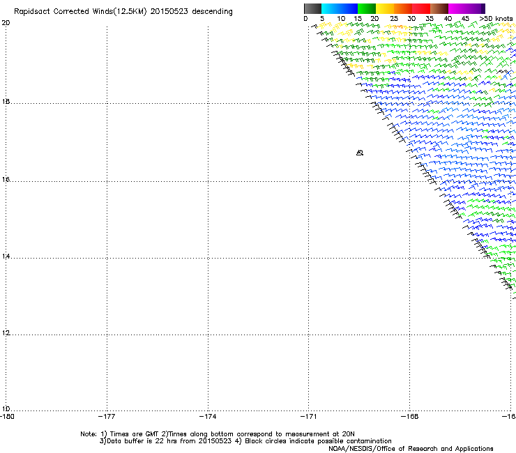Click the 'Times are GMT' note line
Image resolution: width=516 pixels, height=453 pixels.
[218, 434]
